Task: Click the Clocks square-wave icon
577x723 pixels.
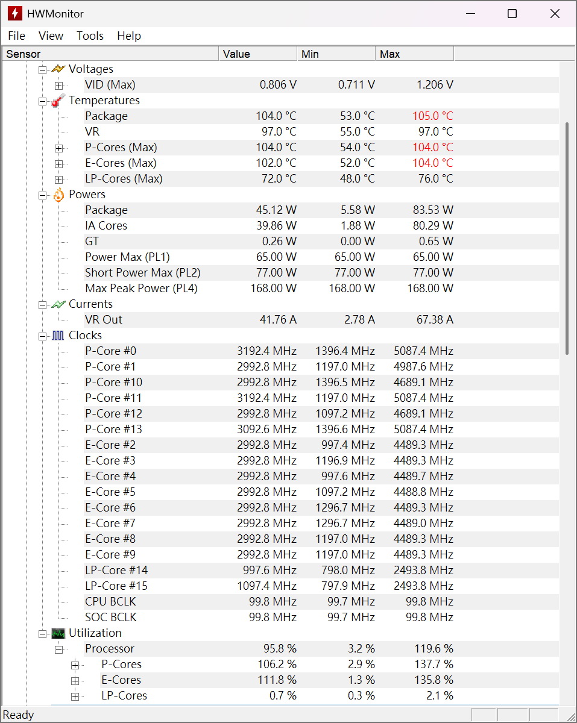Action: (x=58, y=336)
